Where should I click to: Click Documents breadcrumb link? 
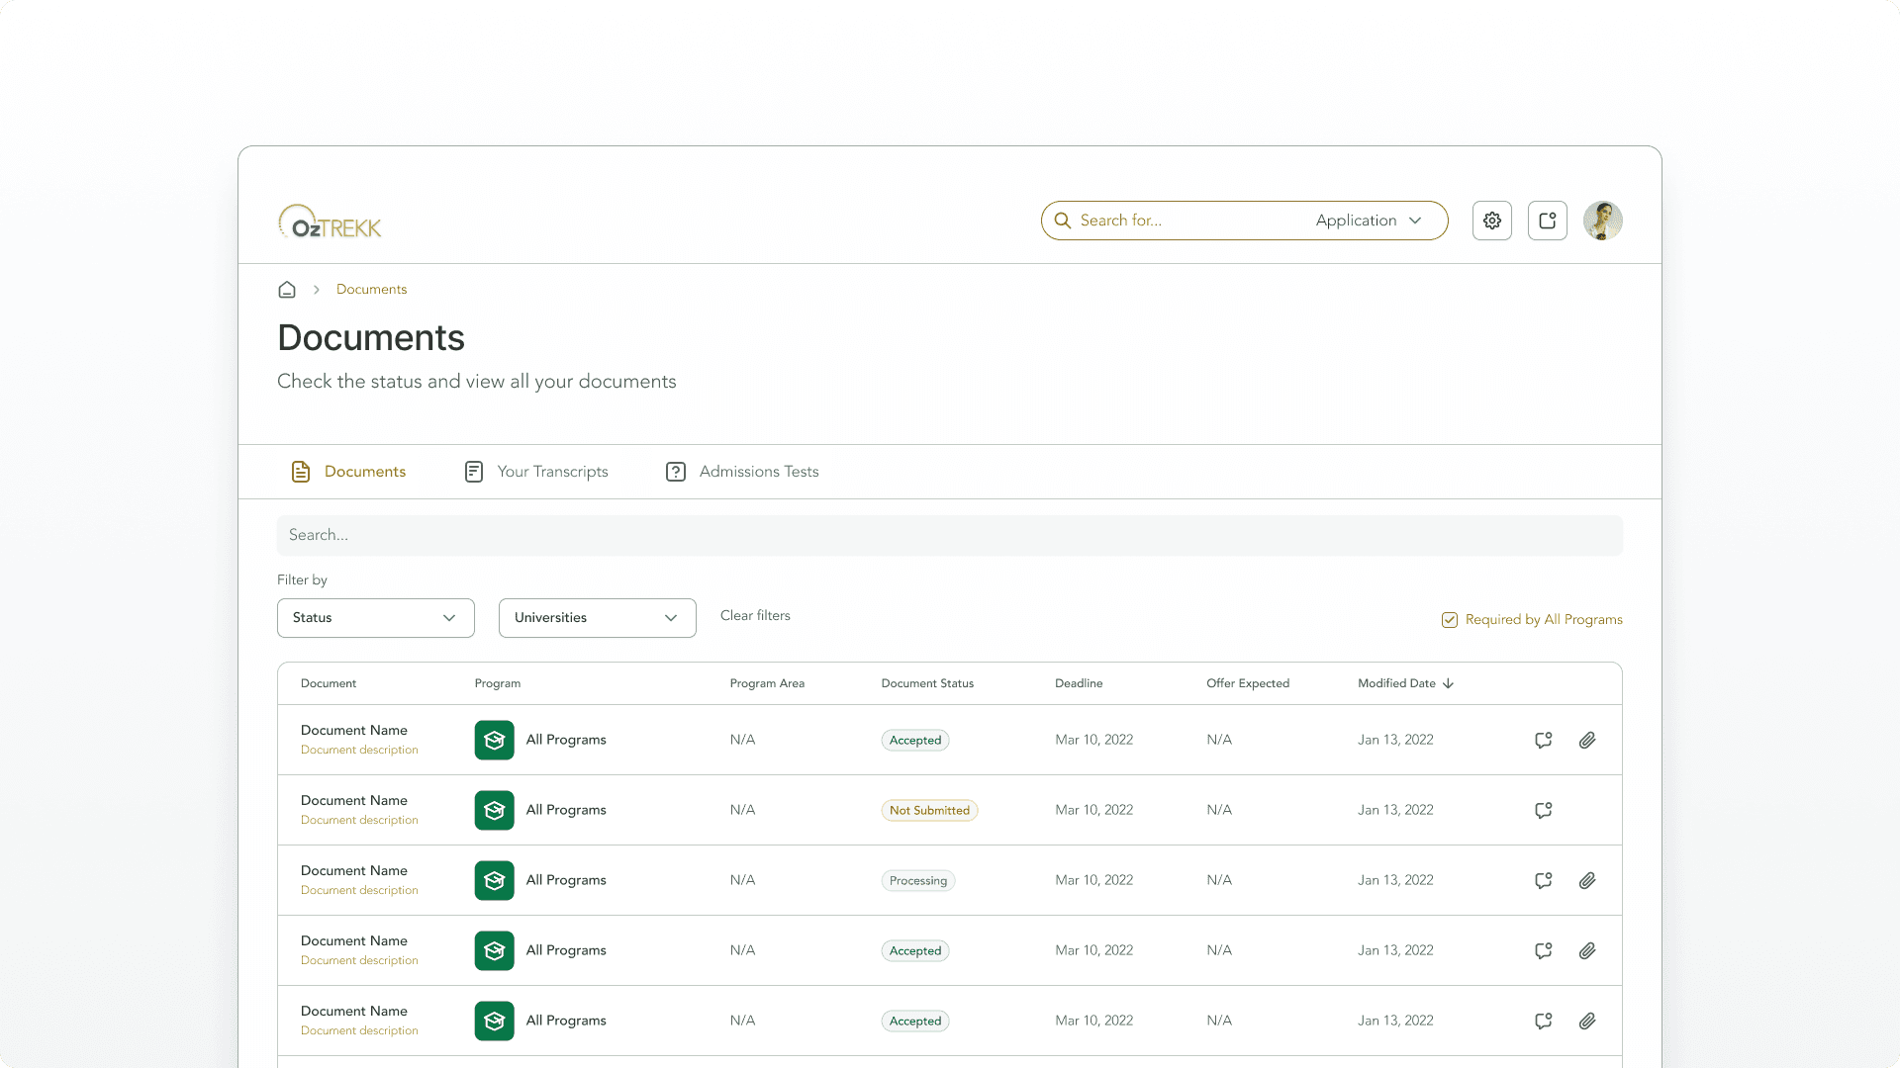pyautogui.click(x=371, y=290)
